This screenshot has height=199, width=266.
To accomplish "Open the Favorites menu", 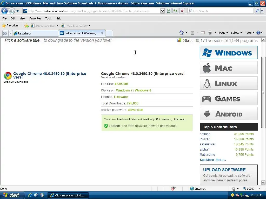I will (x=35, y=18).
